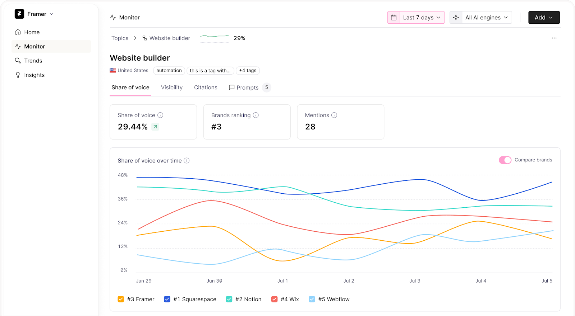Click the sparkline trend chart beside 29%
The height and width of the screenshot is (316, 575).
[x=214, y=38]
